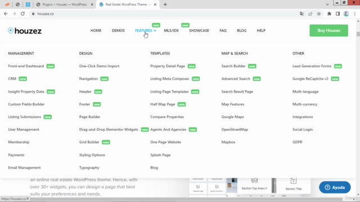Open User Management link
Screen dimensions: 360x202
tap(24, 130)
